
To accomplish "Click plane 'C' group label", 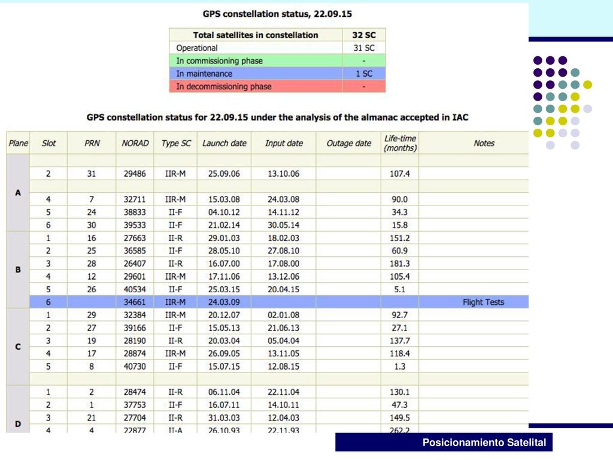I will [x=18, y=347].
